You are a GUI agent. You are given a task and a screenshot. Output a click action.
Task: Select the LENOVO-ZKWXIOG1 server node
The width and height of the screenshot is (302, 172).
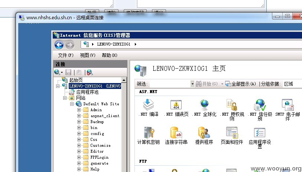[x=95, y=86]
